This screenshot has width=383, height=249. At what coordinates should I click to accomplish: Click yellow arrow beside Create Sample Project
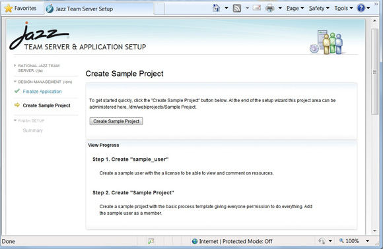click(17, 105)
